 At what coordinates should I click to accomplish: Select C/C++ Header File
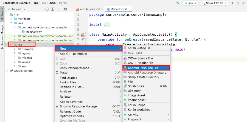(146, 63)
